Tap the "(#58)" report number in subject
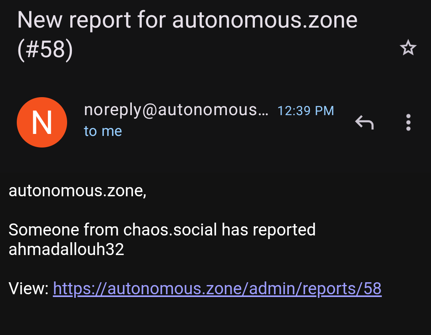The image size is (431, 335). [x=45, y=50]
